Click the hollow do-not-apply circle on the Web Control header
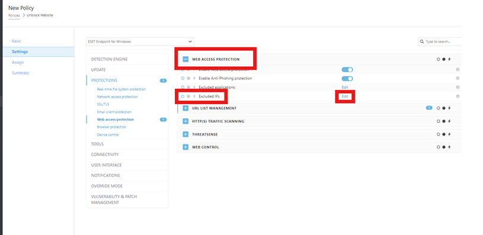 pyautogui.click(x=439, y=147)
